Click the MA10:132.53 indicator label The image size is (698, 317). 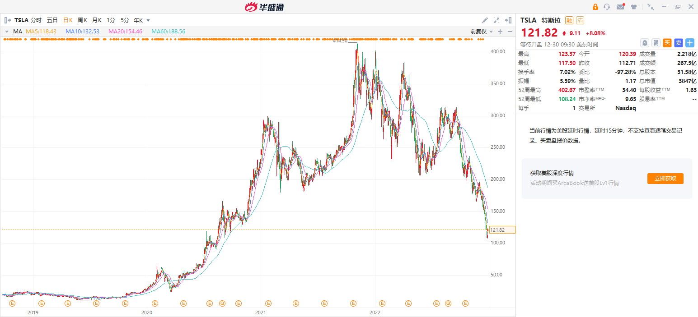[x=82, y=32]
